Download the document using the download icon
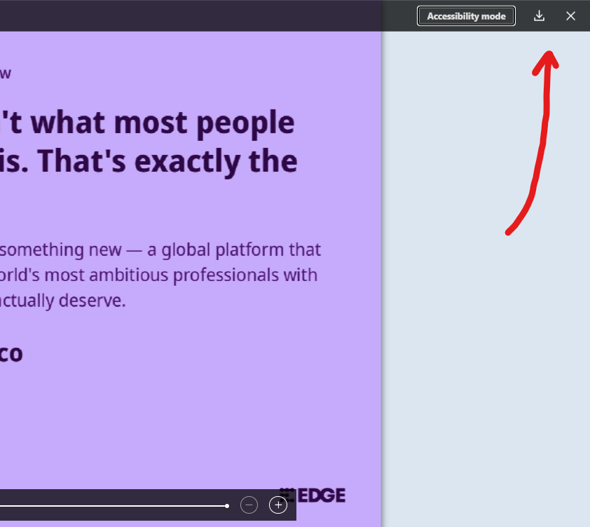Viewport: 590px width, 527px height. [539, 16]
